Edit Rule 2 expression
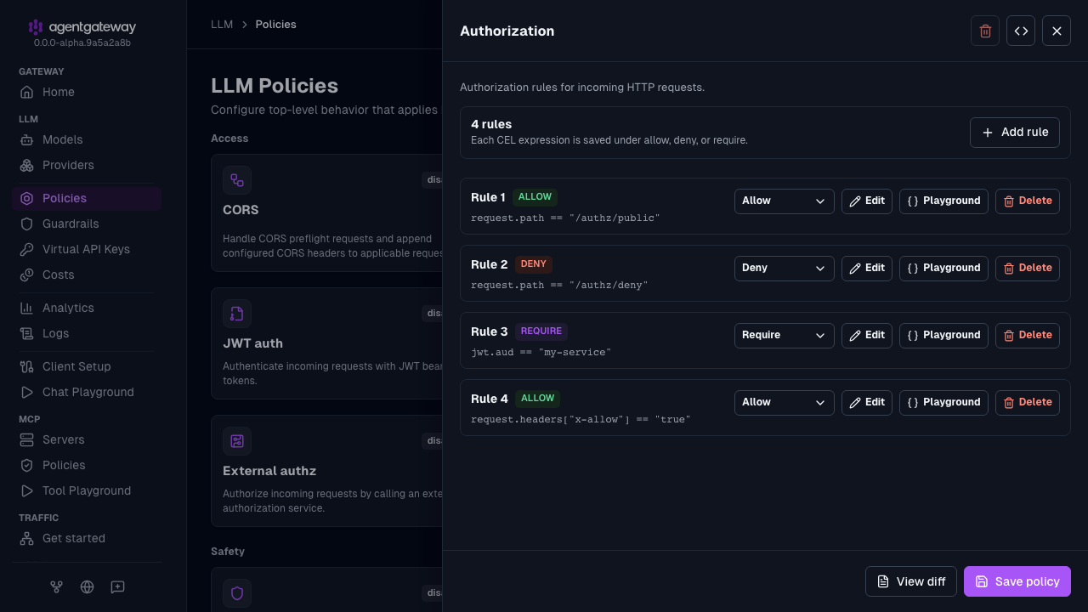This screenshot has width=1088, height=612. point(867,269)
